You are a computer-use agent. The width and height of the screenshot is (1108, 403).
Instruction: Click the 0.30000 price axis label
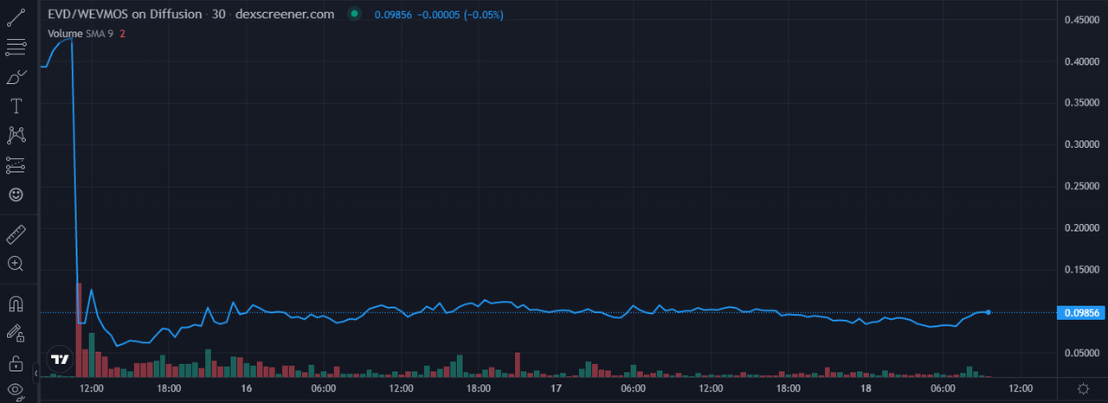[x=1081, y=144]
